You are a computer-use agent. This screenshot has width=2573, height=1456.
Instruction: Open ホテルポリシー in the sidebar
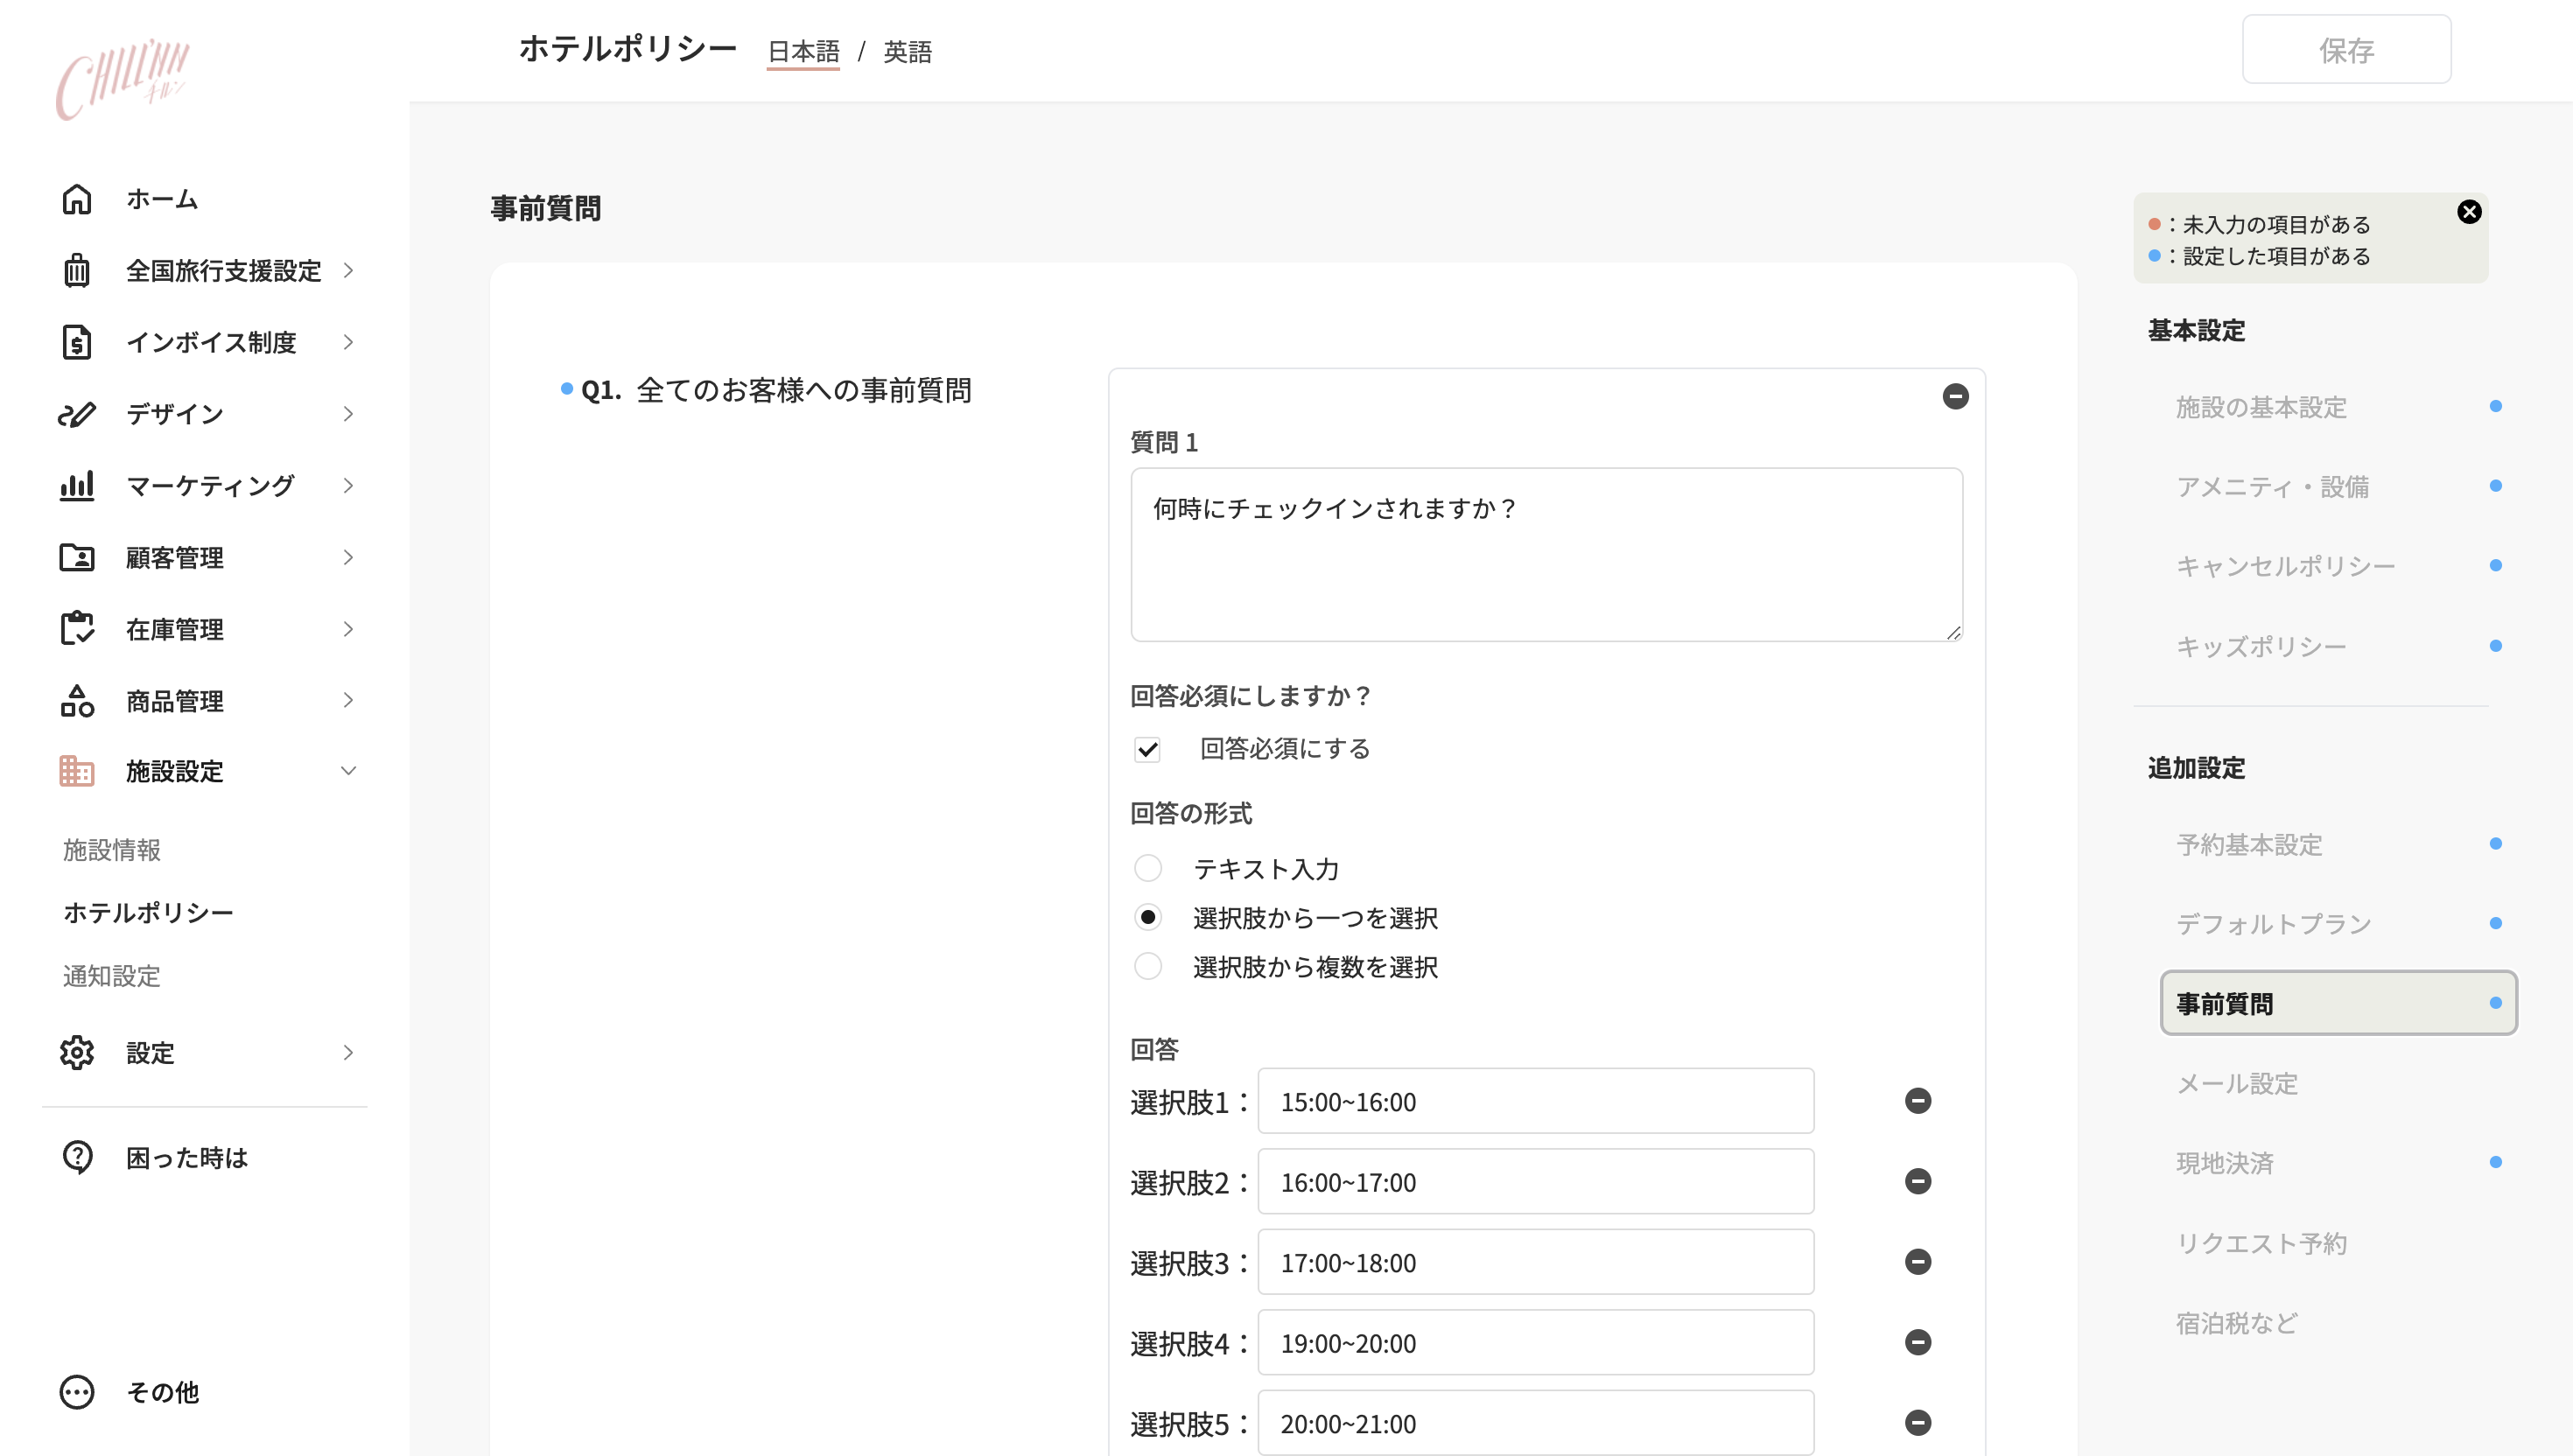pos(146,912)
